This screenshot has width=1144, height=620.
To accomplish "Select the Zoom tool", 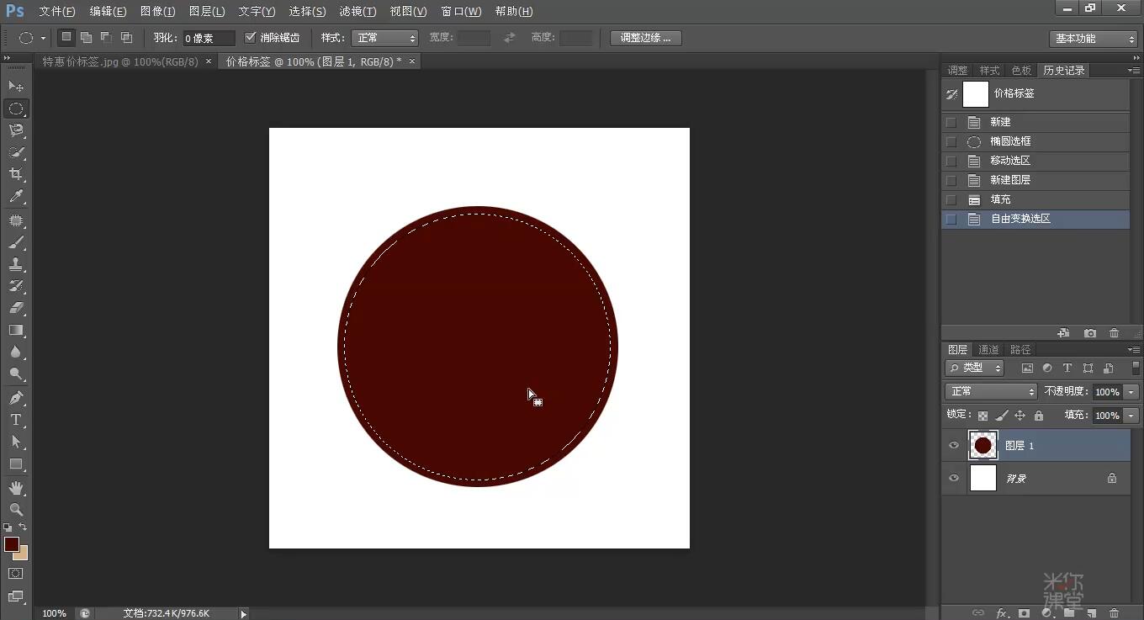I will (17, 510).
